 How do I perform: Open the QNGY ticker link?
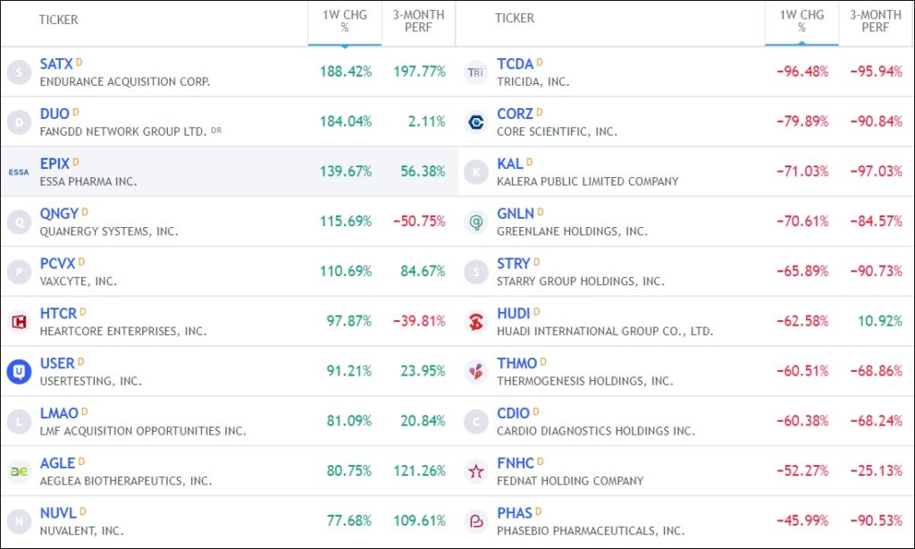click(59, 214)
